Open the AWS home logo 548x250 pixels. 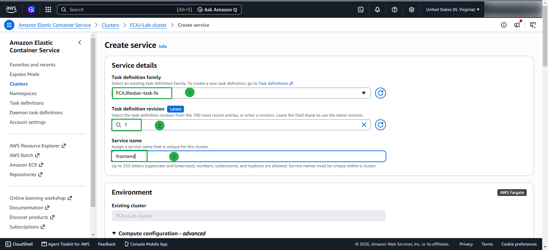pyautogui.click(x=11, y=10)
